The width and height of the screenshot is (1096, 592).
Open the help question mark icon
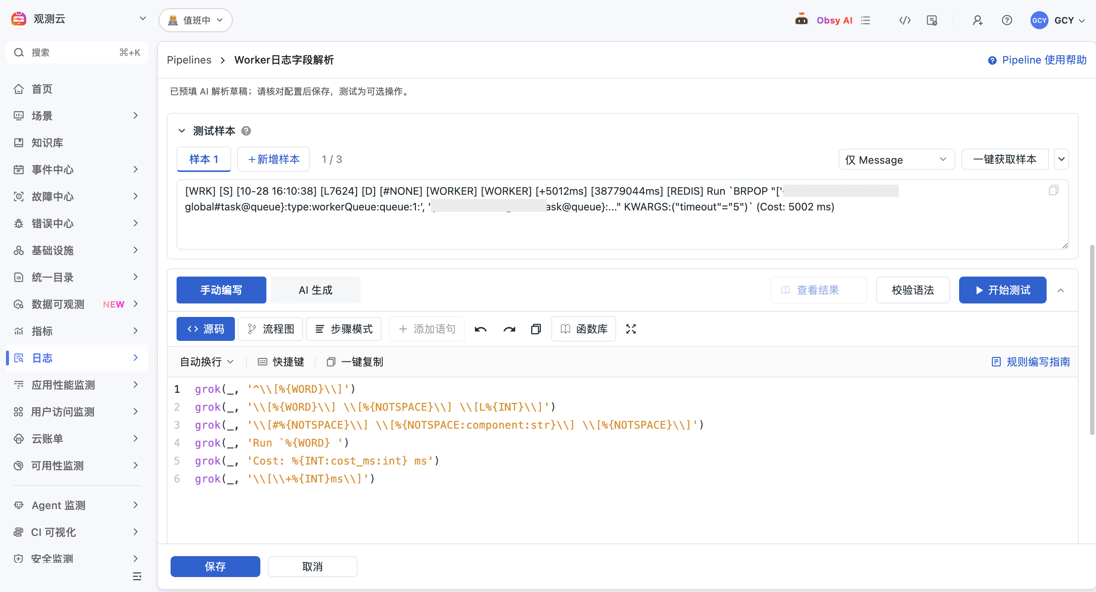tap(1007, 20)
